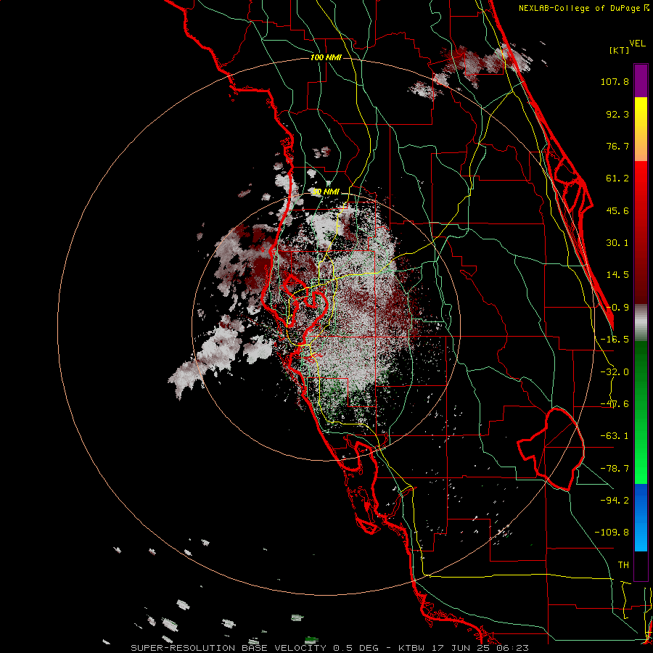653x653 pixels.
Task: Click the 30.1 scale value
Action: click(617, 243)
